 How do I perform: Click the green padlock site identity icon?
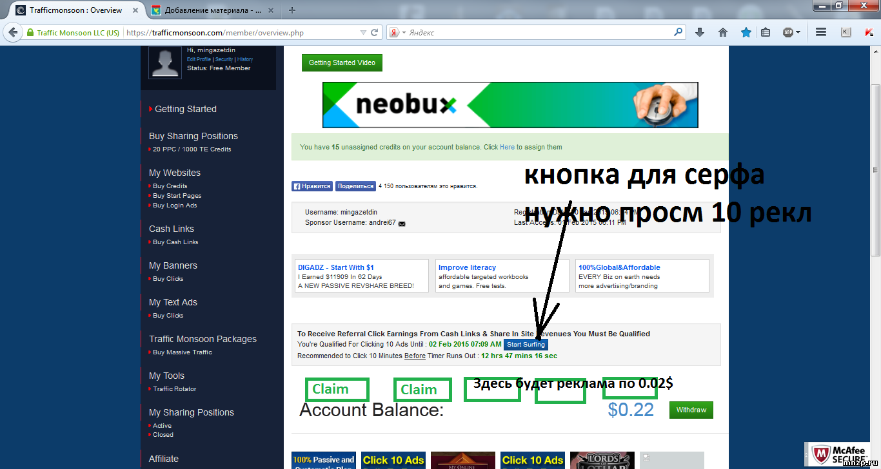tap(30, 33)
